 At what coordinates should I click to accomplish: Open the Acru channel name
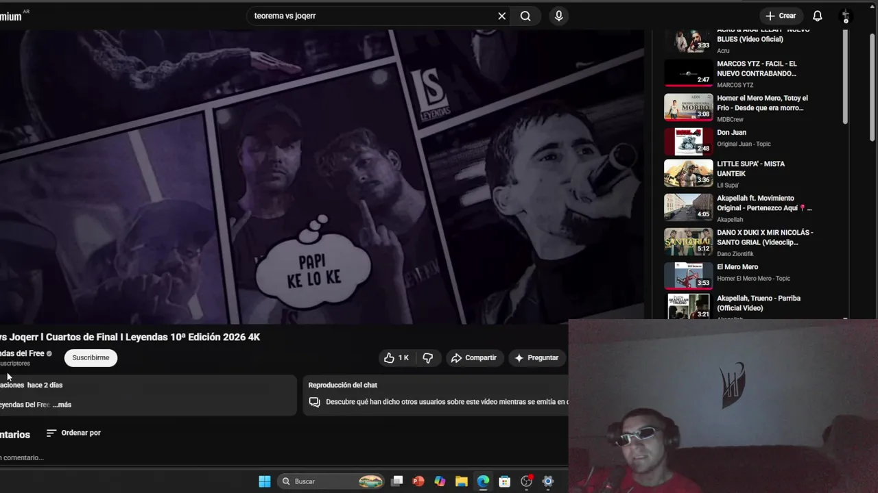723,51
